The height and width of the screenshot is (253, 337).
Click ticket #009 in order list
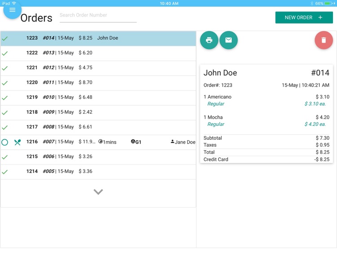point(49,112)
